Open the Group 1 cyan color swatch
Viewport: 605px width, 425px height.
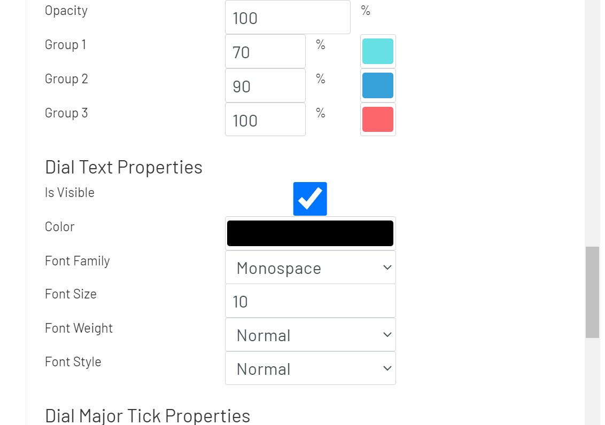click(378, 51)
